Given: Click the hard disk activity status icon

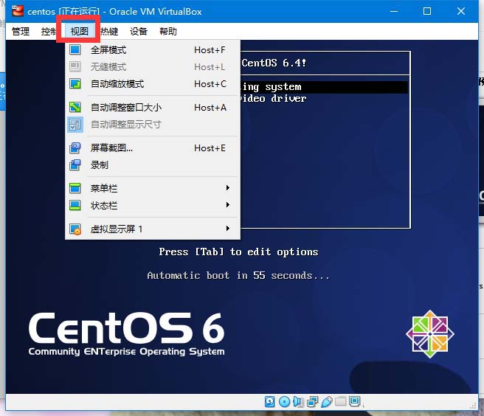Looking at the screenshot, I should [269, 401].
